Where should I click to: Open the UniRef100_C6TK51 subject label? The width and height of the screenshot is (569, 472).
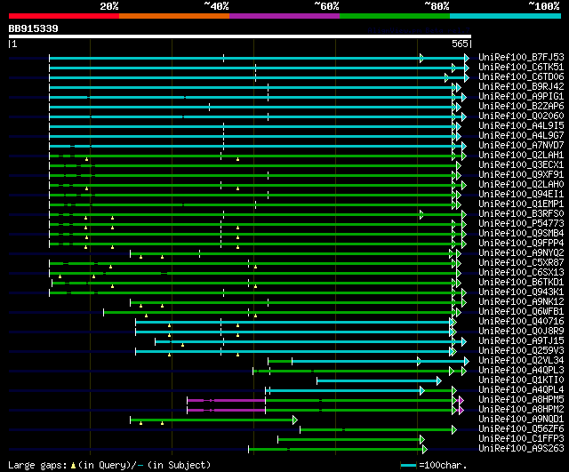pos(521,68)
